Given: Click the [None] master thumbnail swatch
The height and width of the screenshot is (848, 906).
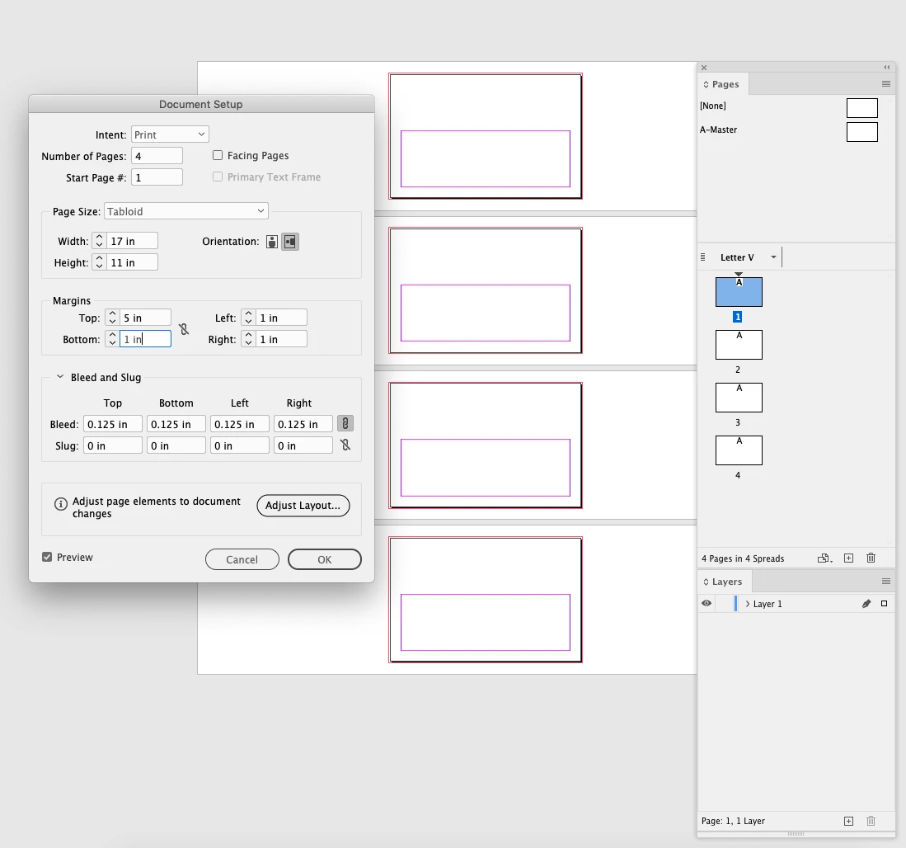Looking at the screenshot, I should pos(861,107).
